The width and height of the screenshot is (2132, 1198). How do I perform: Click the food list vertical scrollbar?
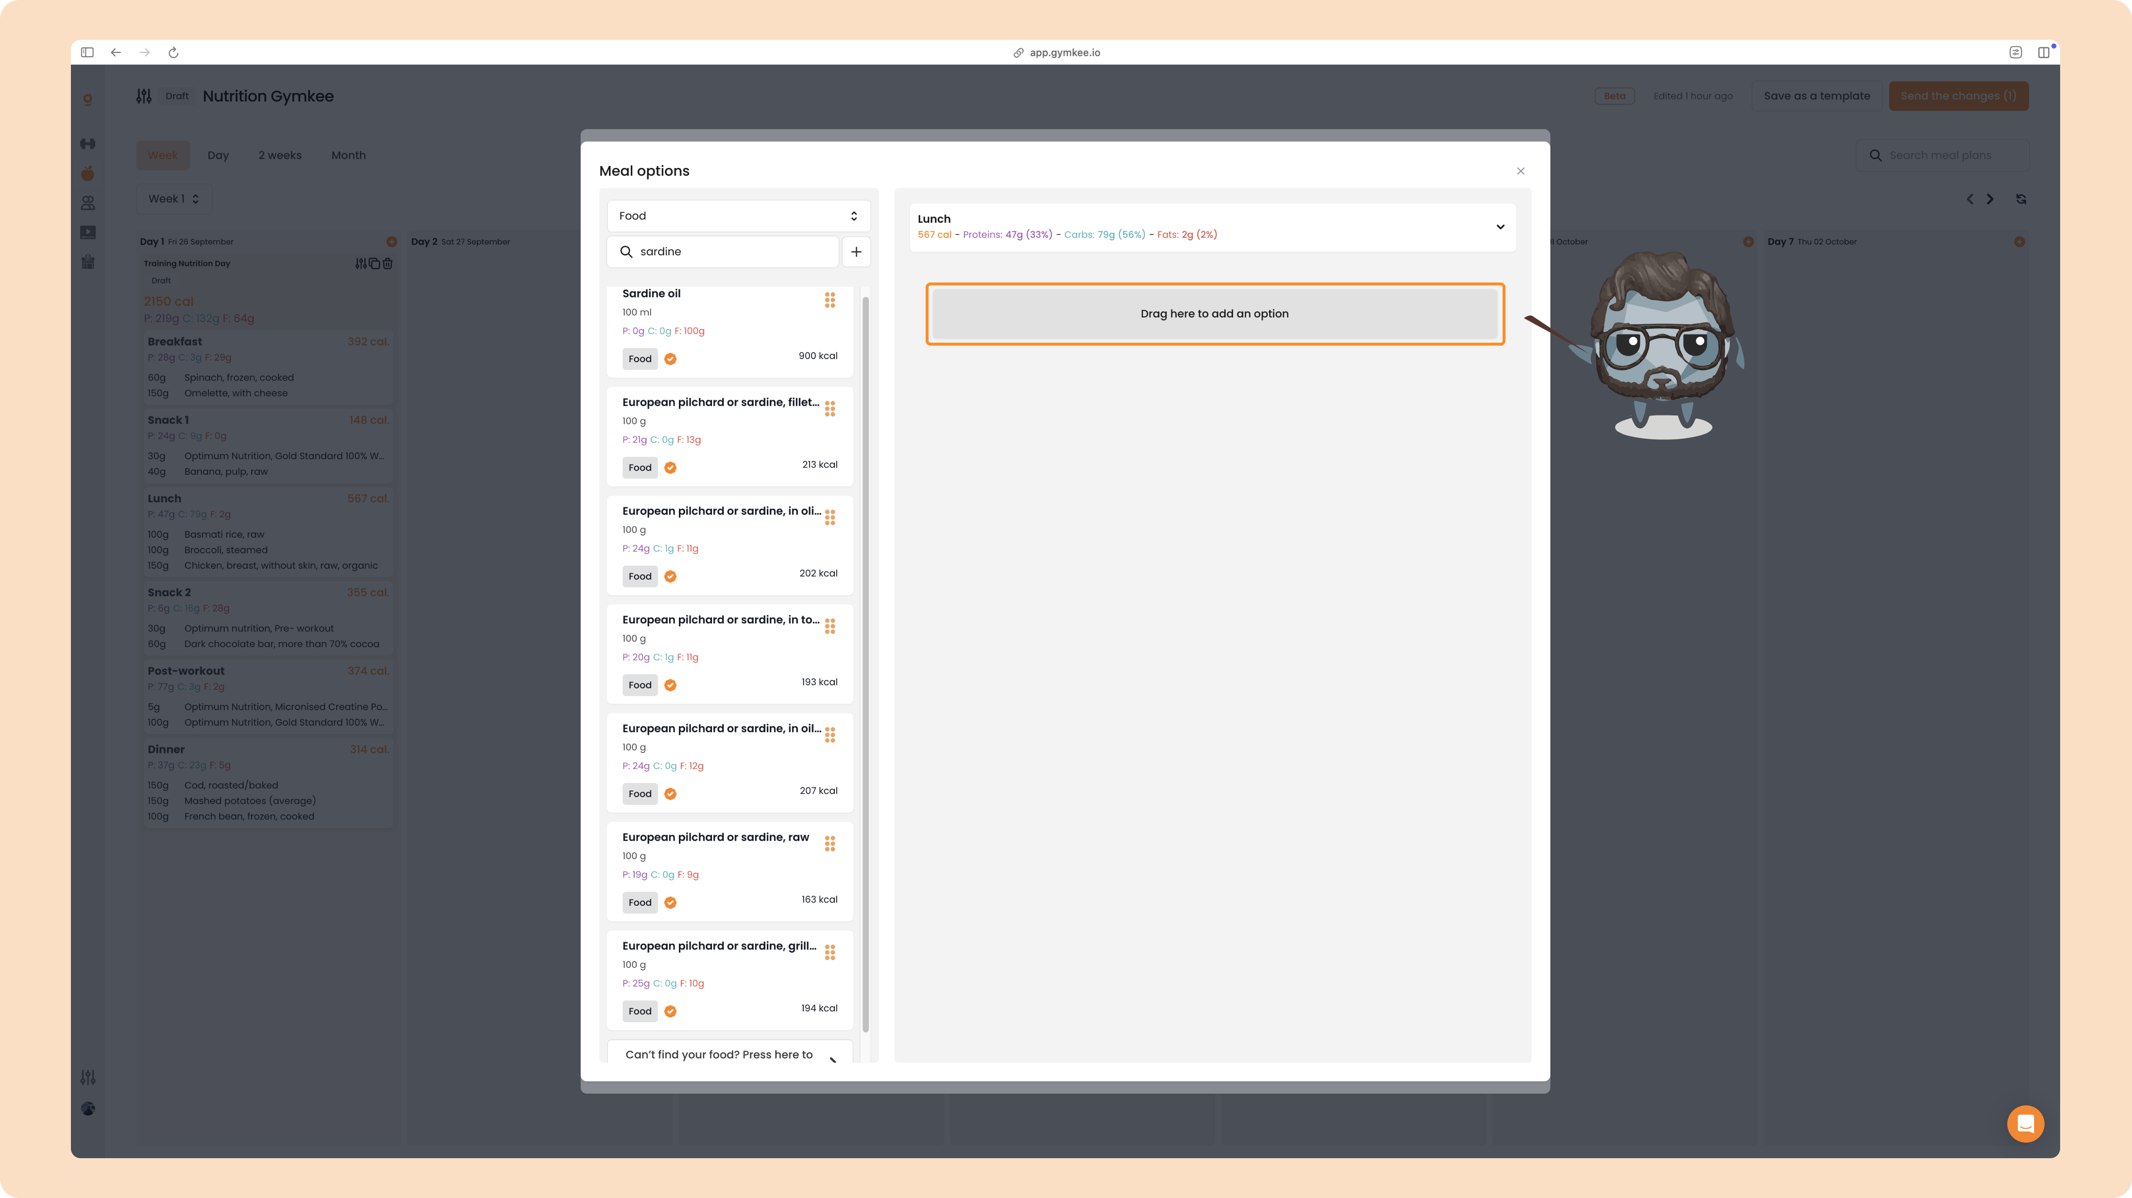click(866, 665)
